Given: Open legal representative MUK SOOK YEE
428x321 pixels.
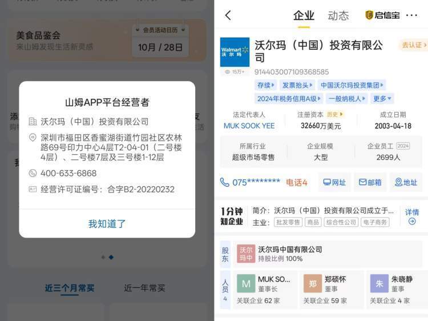Looking at the screenshot, I should (249, 126).
